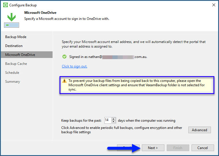Open the Advanced backup settings

[x=199, y=130]
